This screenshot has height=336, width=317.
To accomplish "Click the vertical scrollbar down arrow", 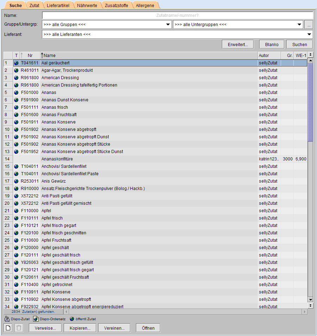I will [x=310, y=299].
